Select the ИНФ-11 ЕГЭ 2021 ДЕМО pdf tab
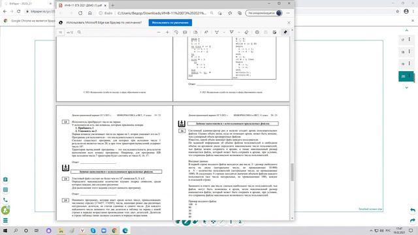Viewport: 418px width, 235px height. [x=82, y=5]
